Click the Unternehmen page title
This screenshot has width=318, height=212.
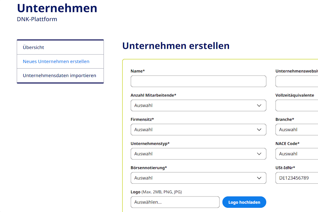point(57,8)
